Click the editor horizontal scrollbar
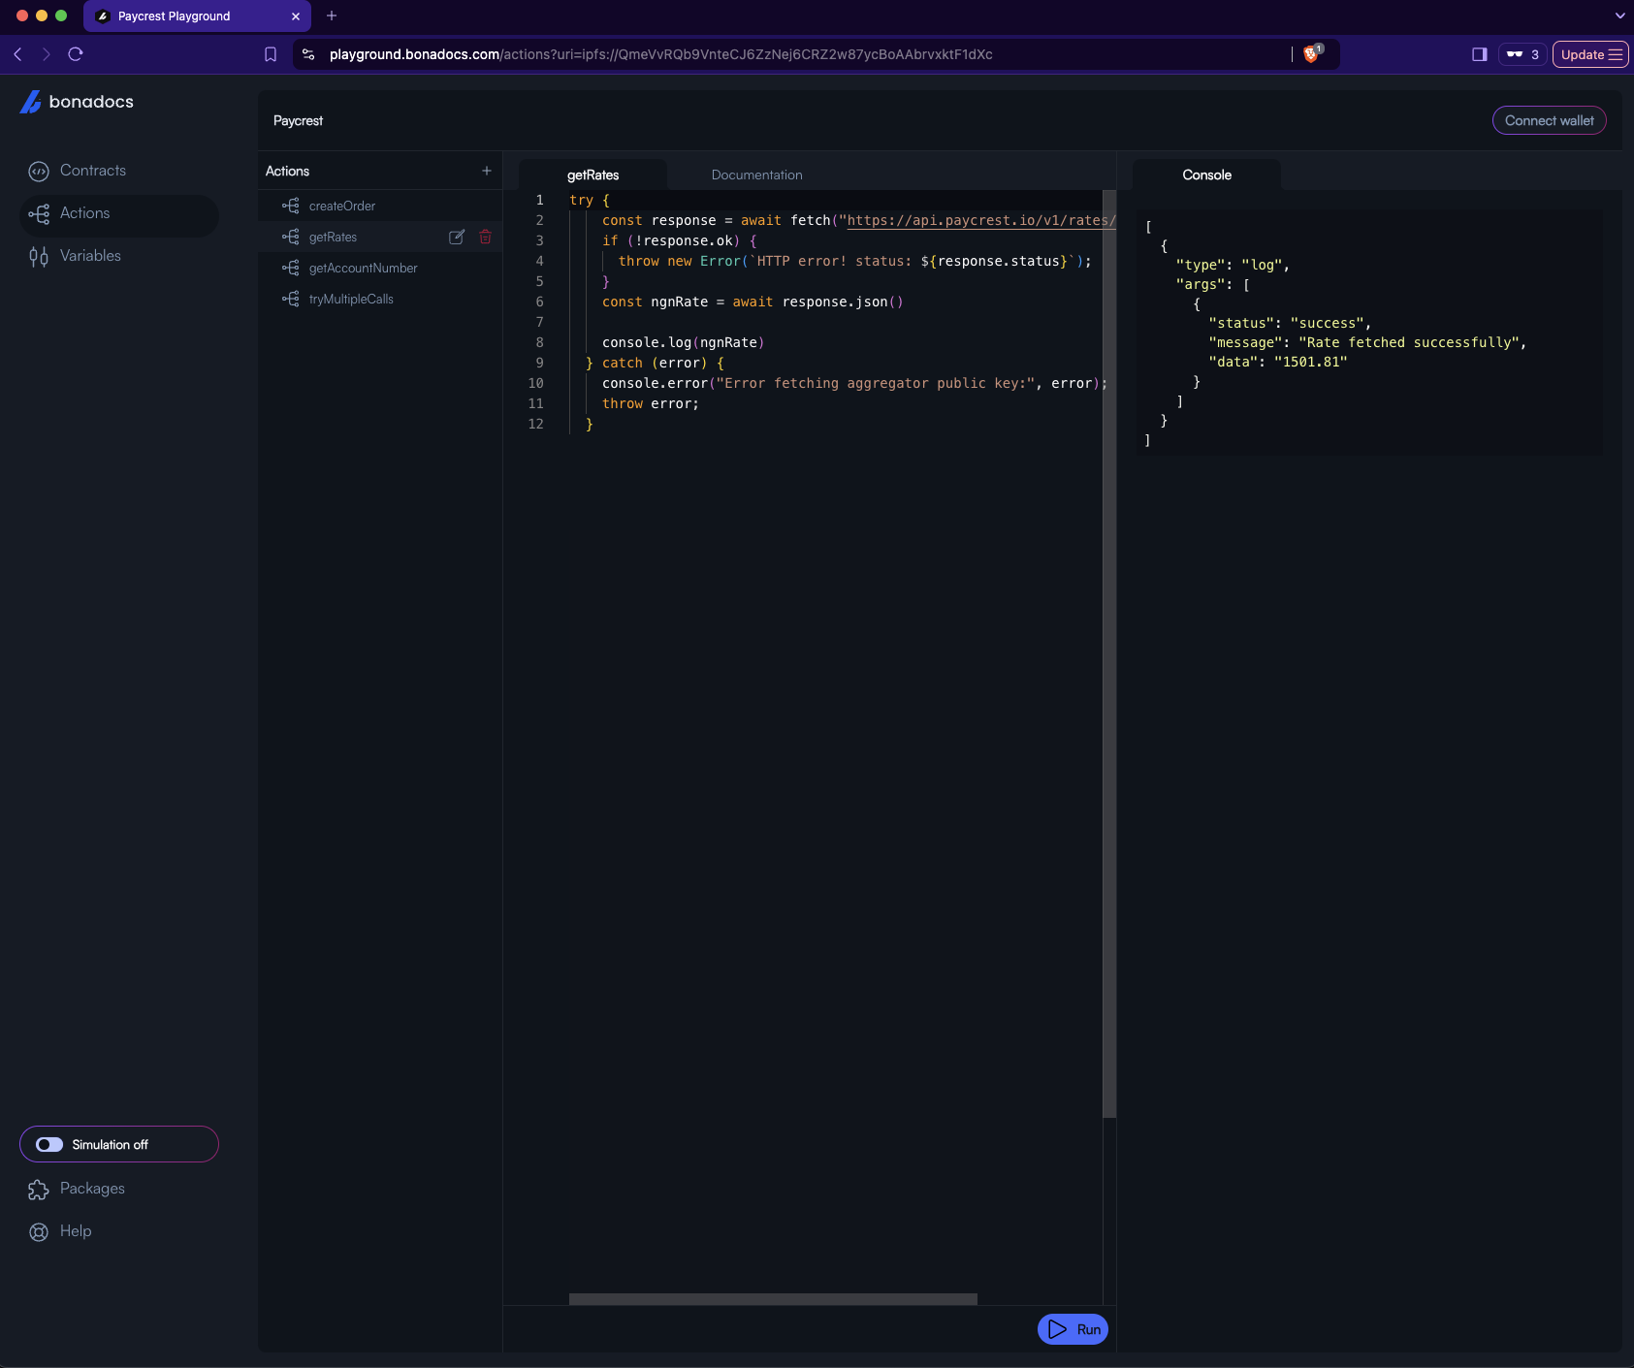 (x=773, y=1299)
